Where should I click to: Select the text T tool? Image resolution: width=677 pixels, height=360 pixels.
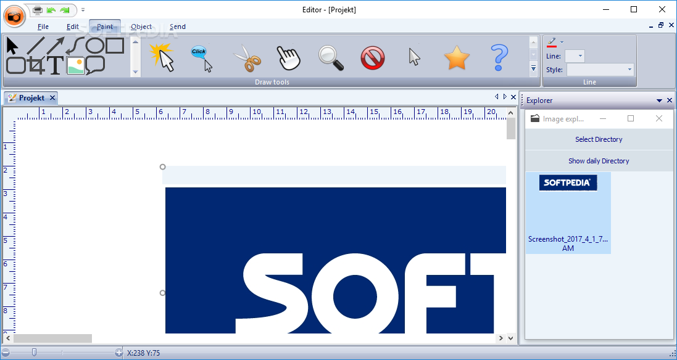pyautogui.click(x=56, y=65)
